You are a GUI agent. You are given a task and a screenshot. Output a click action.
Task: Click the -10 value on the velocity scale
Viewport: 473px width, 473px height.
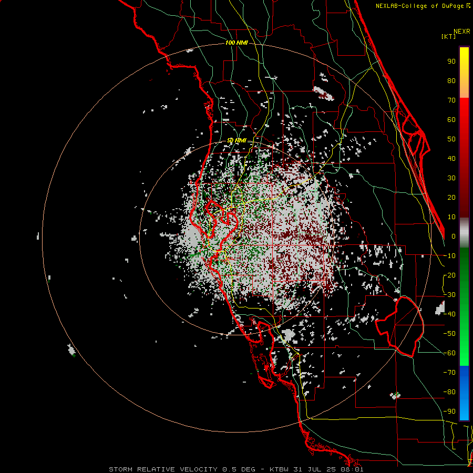pos(449,256)
